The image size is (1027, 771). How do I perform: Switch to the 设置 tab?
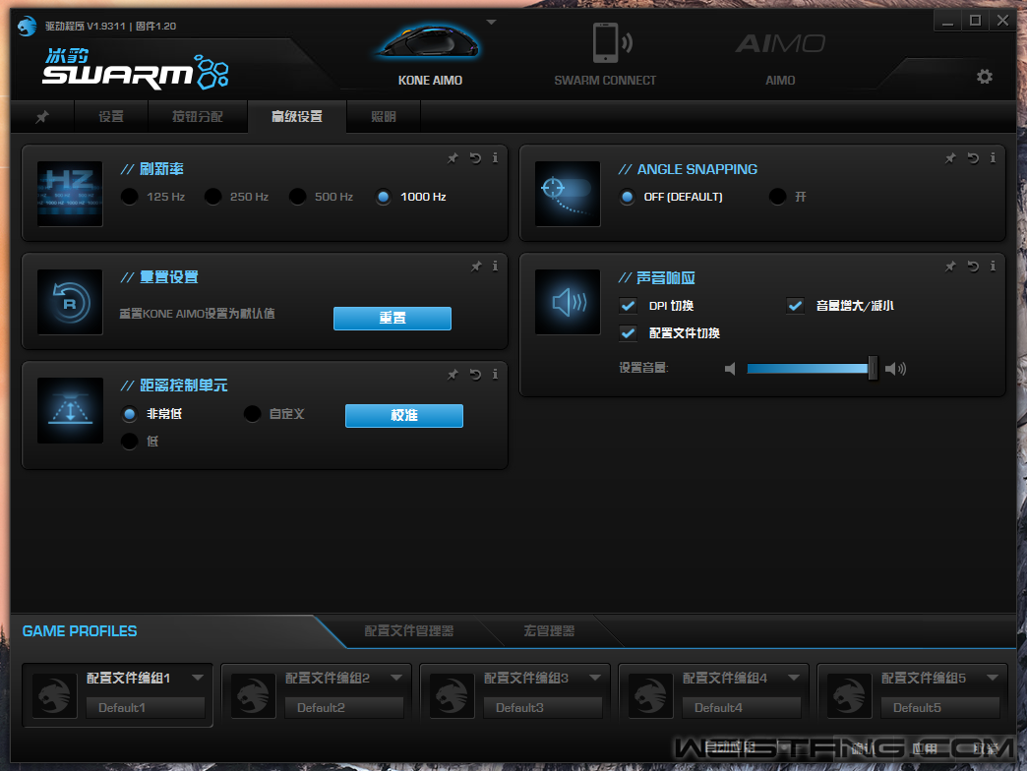point(111,116)
